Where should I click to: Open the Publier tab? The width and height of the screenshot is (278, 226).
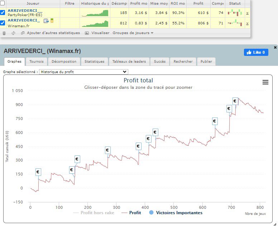pos(206,62)
